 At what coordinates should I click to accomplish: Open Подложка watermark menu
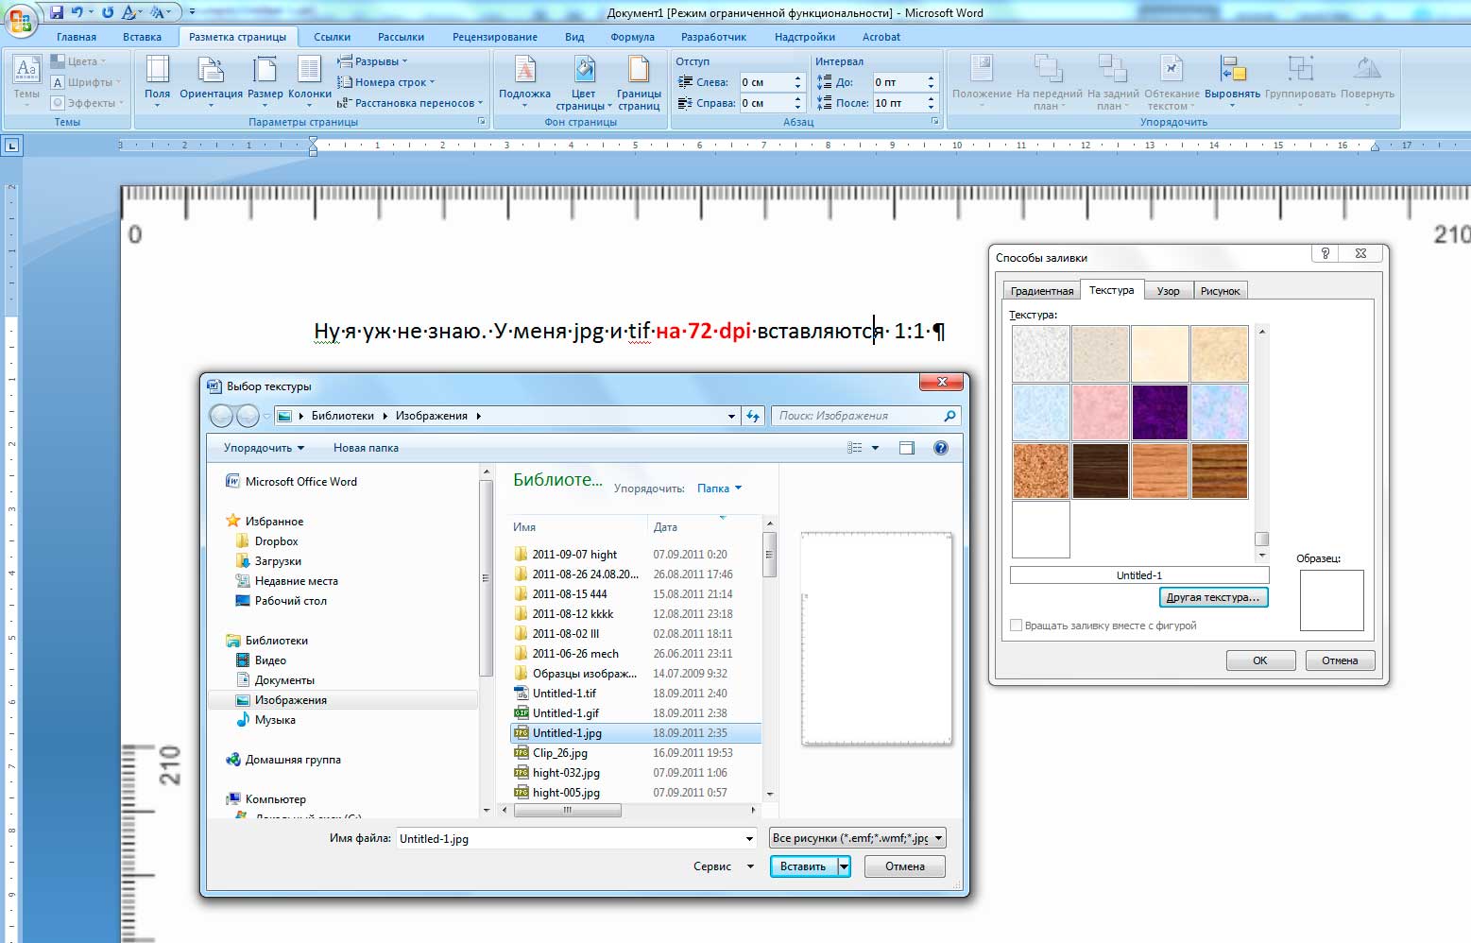[x=524, y=81]
